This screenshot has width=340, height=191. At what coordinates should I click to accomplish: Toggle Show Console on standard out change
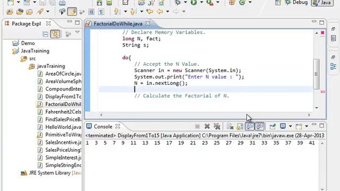point(250,126)
